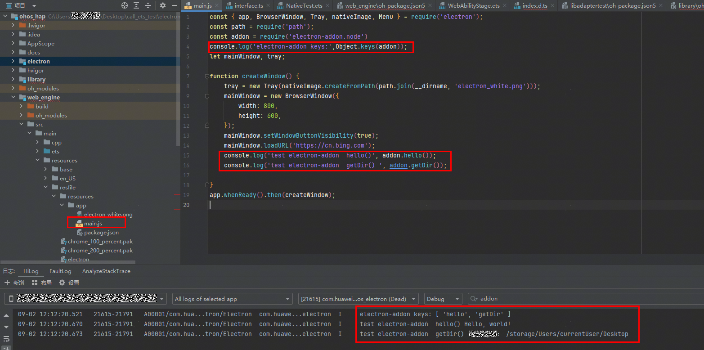Switch to the FaultLog tab
704x350 pixels.
[x=60, y=271]
